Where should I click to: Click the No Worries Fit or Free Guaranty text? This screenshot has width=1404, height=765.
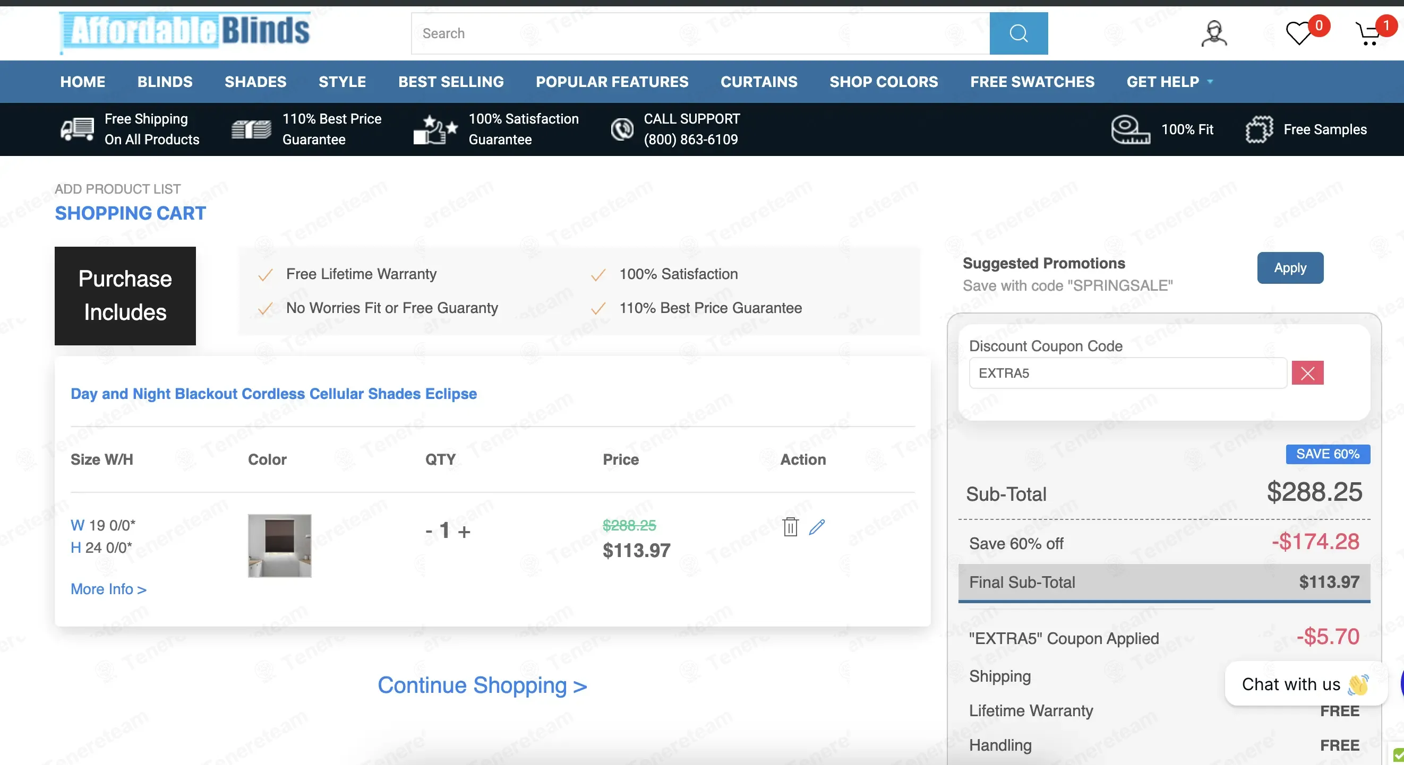tap(392, 308)
